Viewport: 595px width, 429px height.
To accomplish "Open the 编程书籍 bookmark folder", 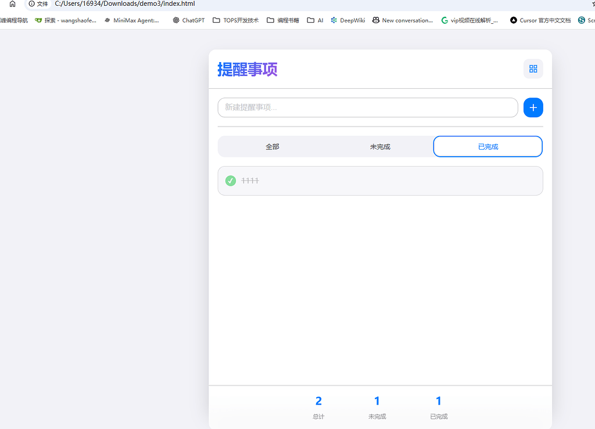I will pos(283,20).
